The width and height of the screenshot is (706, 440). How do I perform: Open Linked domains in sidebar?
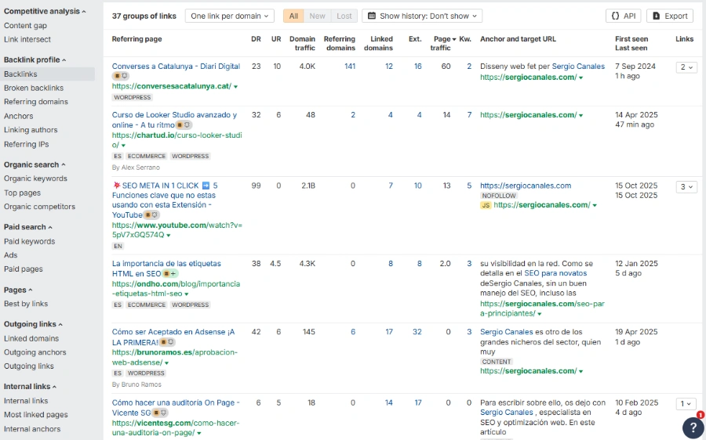[31, 338]
